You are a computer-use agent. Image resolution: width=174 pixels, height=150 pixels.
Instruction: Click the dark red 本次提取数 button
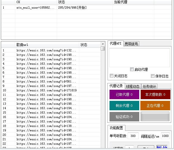click(x=155, y=94)
